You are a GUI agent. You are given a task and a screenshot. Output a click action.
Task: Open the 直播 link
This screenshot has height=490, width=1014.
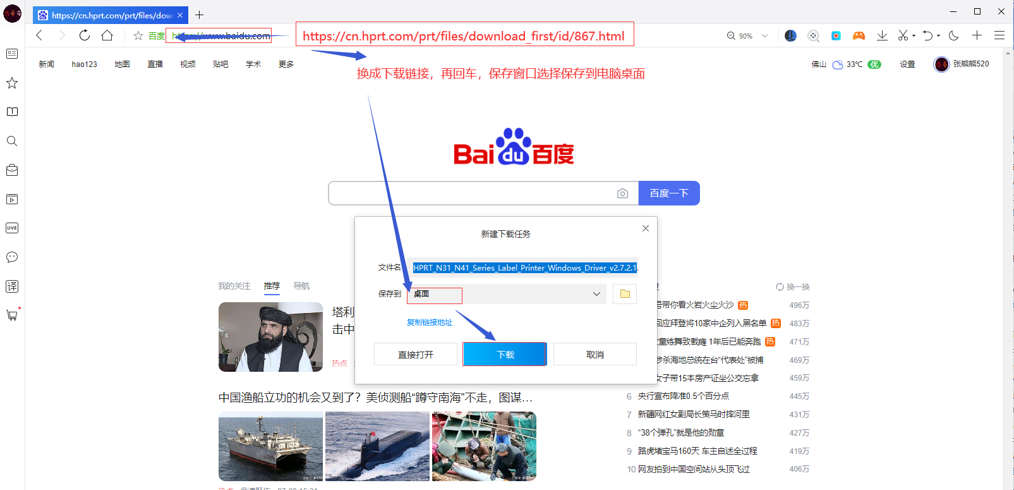click(x=155, y=64)
